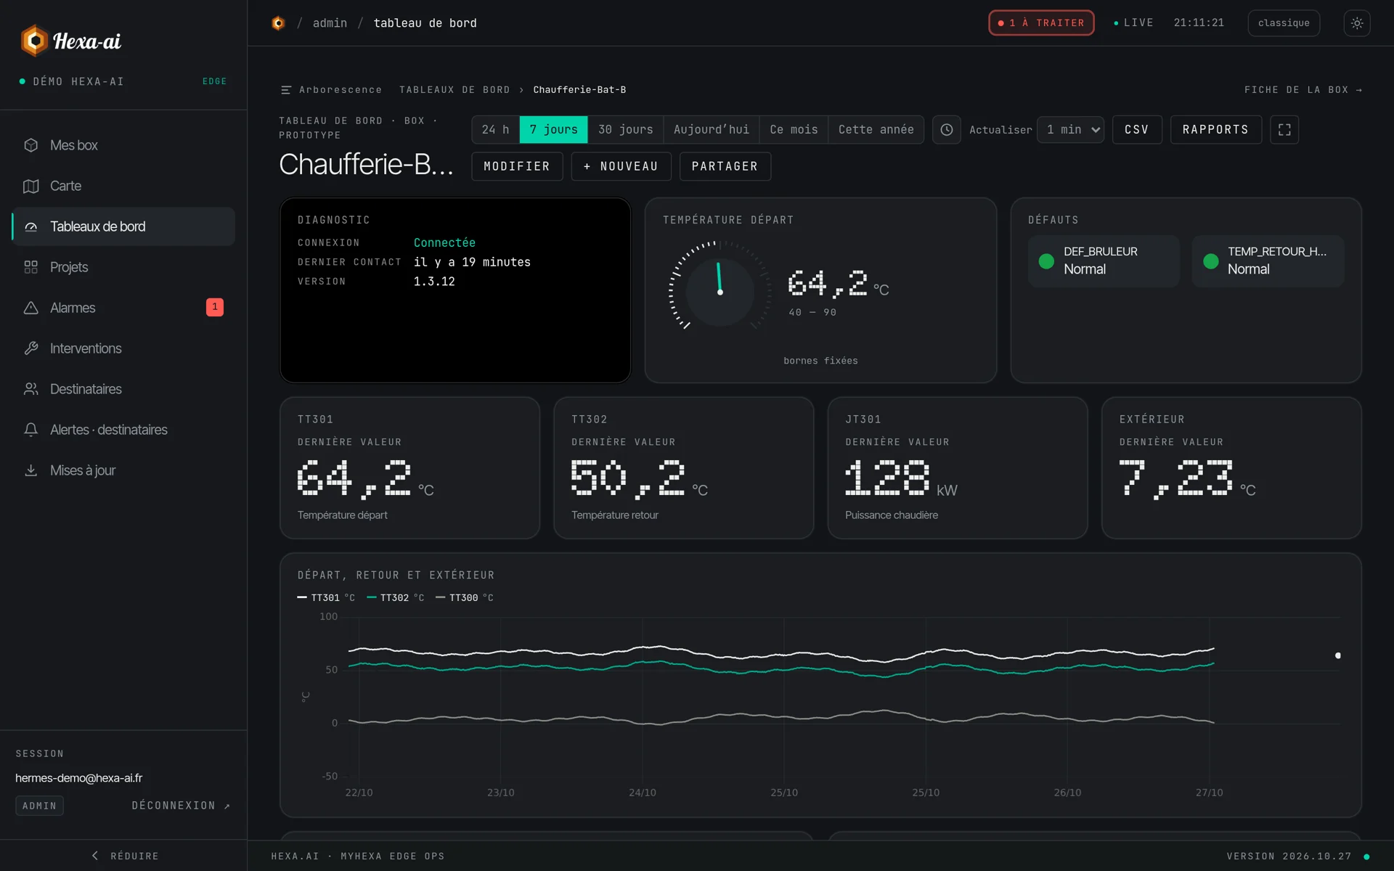Viewport: 1394px width, 871px height.
Task: Click the ADMIN role badge
Action: [x=39, y=806]
